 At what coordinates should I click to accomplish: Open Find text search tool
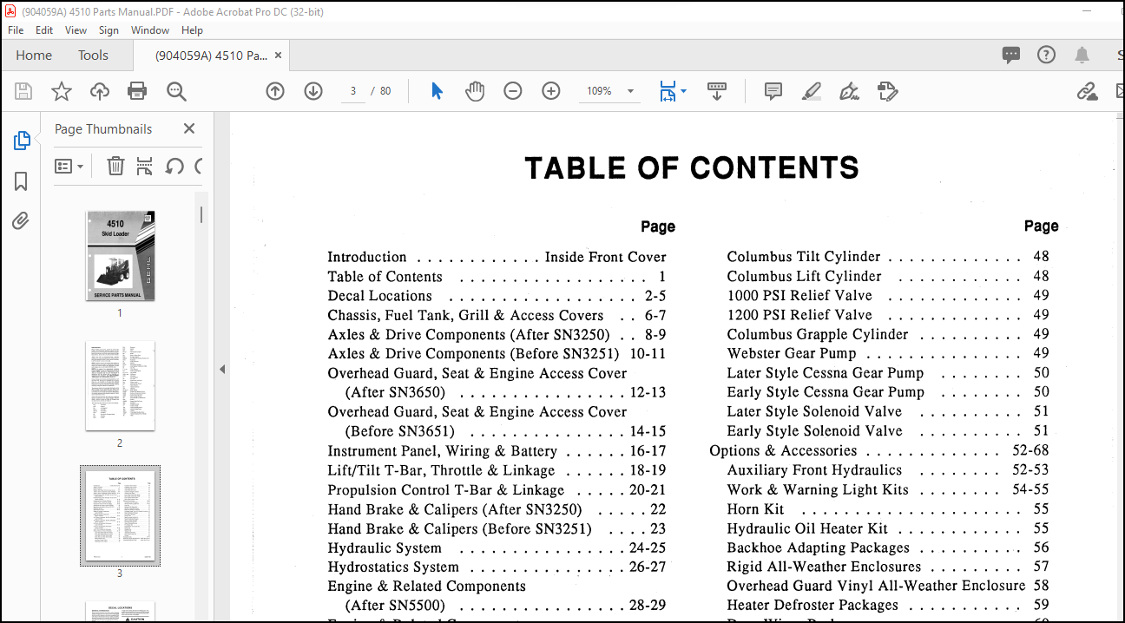click(x=176, y=91)
